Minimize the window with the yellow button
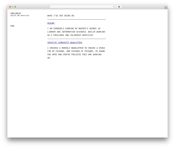175x148 pixels. [13, 7]
